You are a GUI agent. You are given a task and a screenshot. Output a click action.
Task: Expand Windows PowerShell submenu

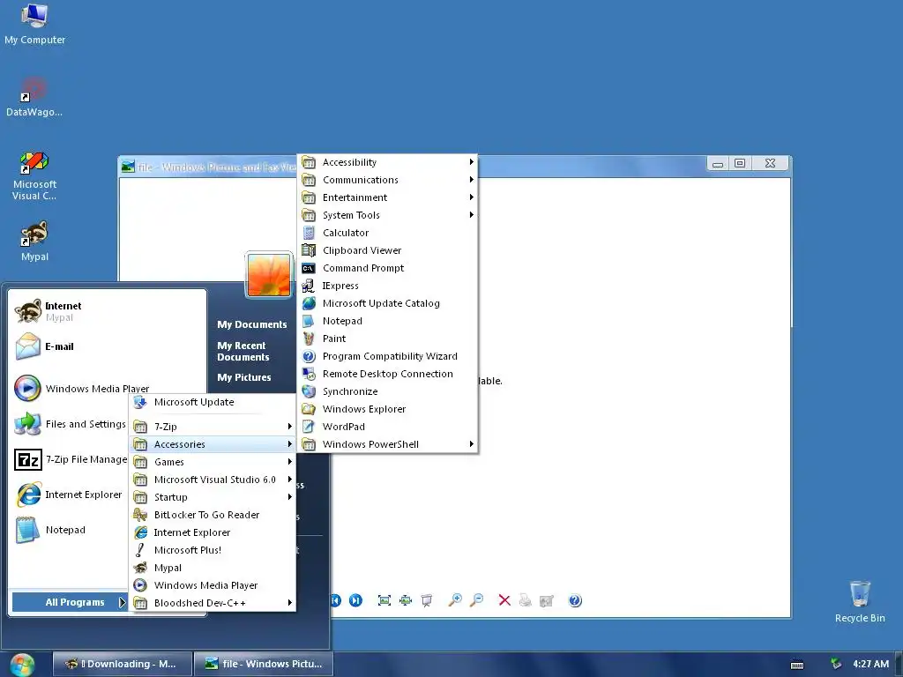[x=388, y=444]
